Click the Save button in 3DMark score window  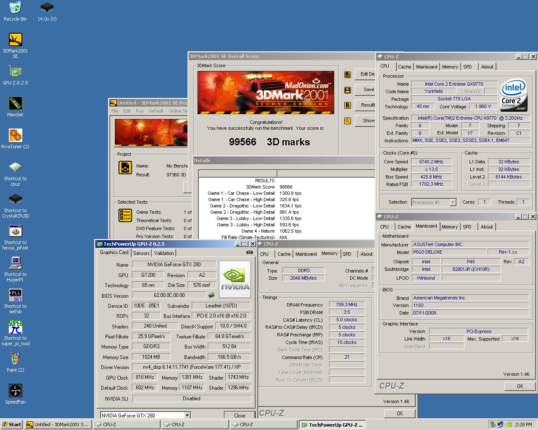pos(366,89)
